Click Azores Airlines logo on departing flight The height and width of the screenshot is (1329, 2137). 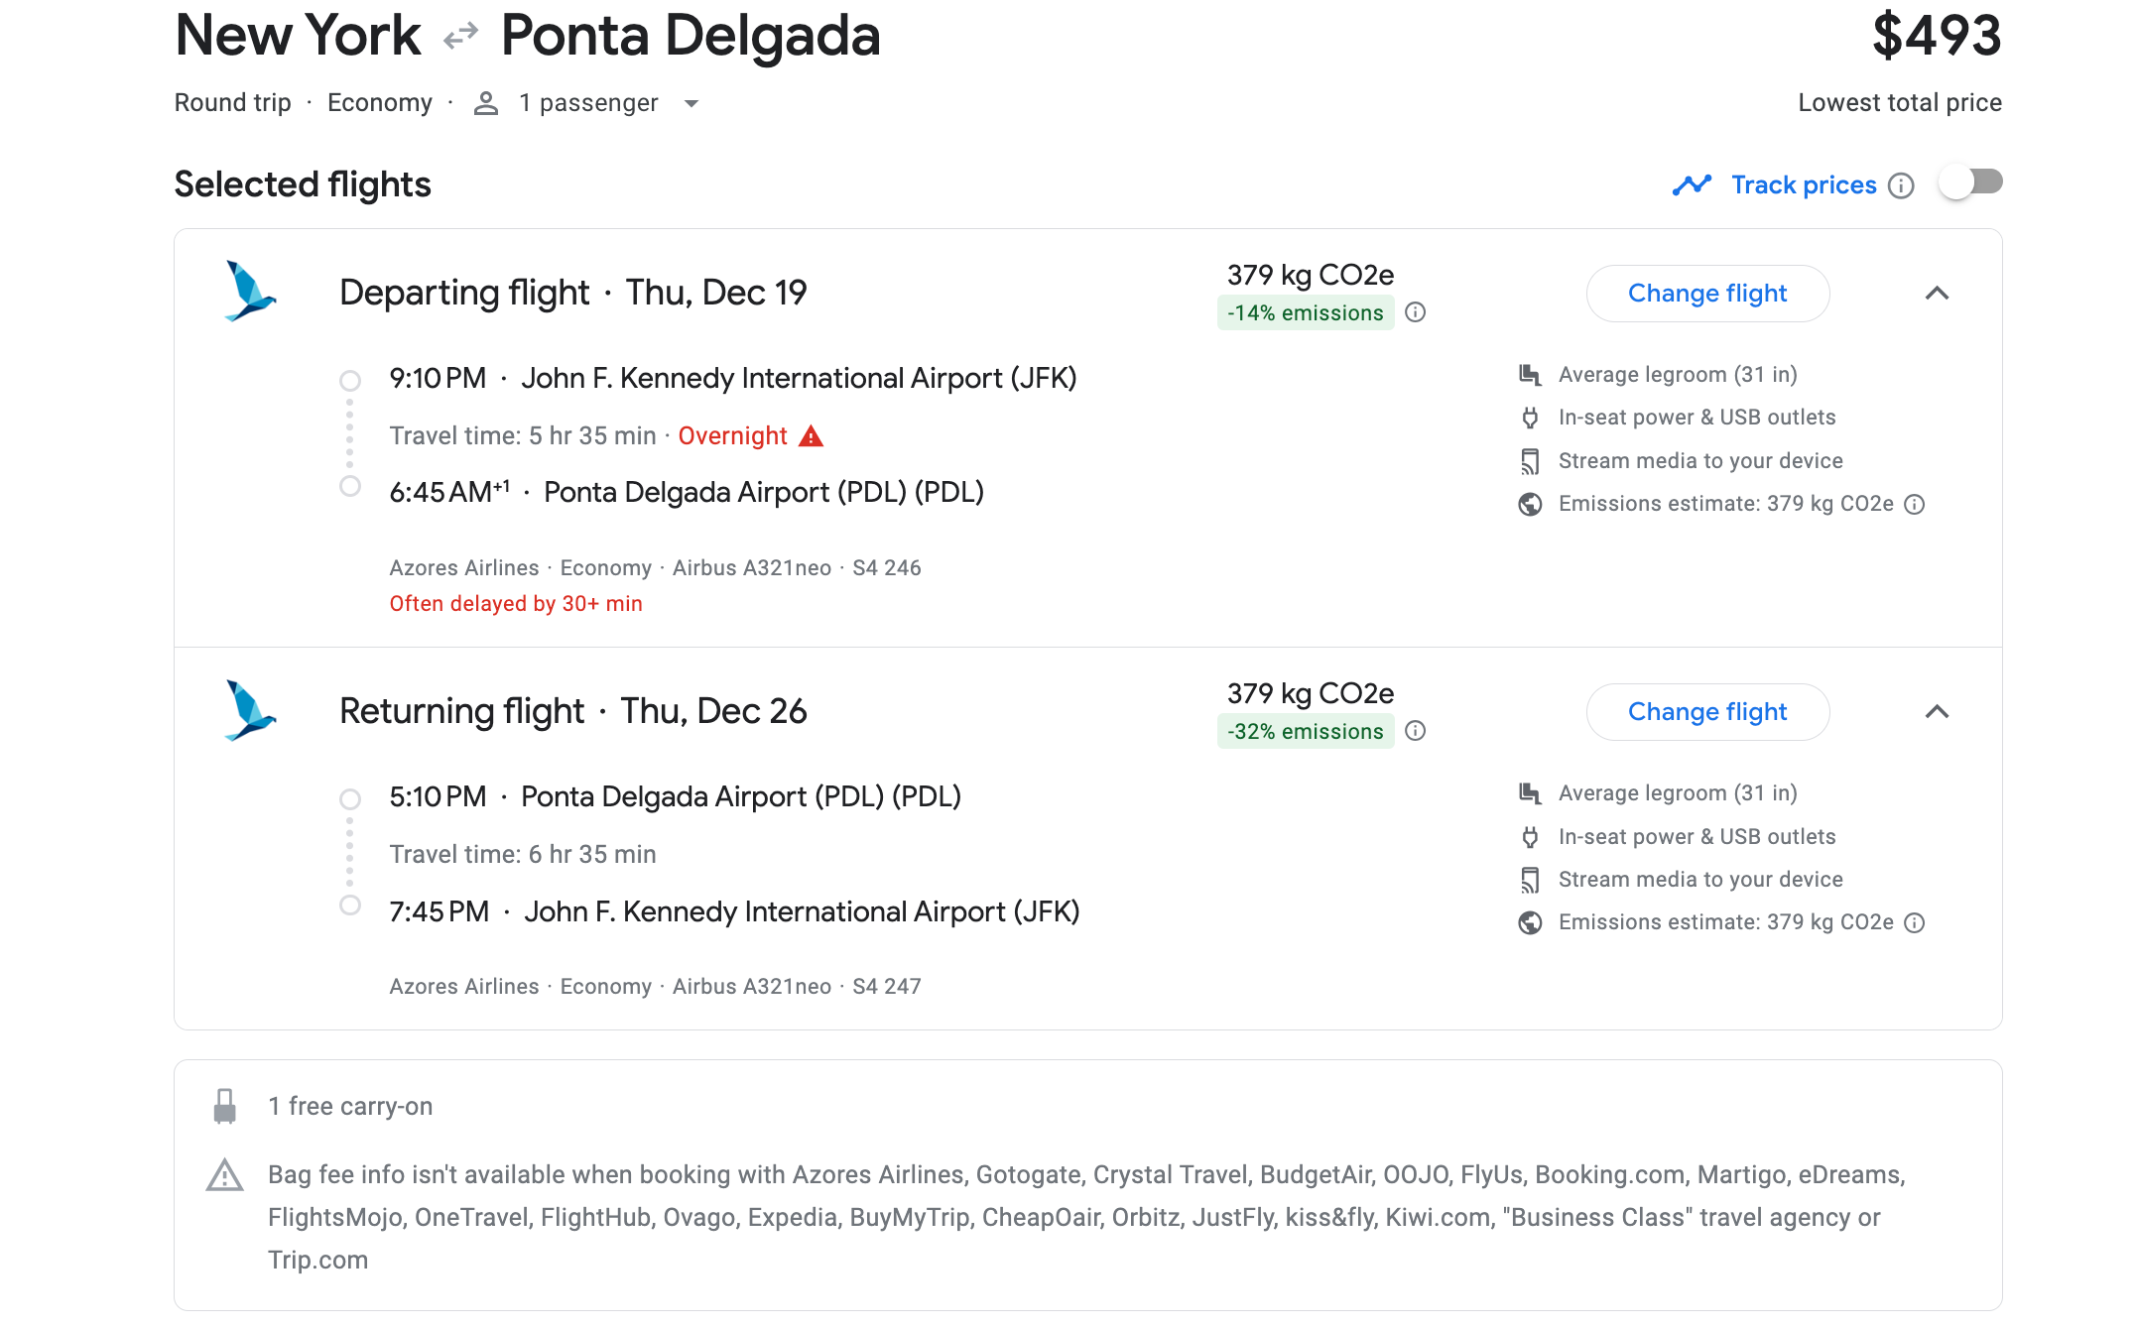tap(249, 292)
